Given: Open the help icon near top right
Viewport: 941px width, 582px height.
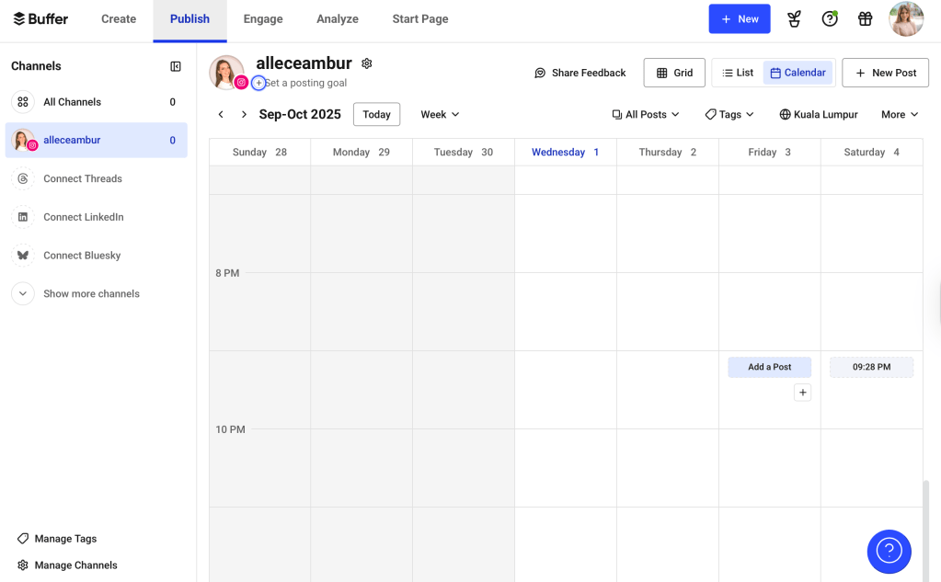Looking at the screenshot, I should tap(830, 18).
